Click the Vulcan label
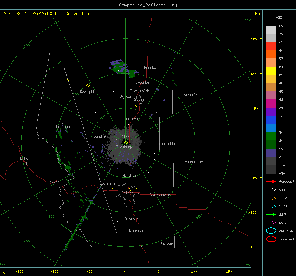 pyautogui.click(x=167, y=244)
